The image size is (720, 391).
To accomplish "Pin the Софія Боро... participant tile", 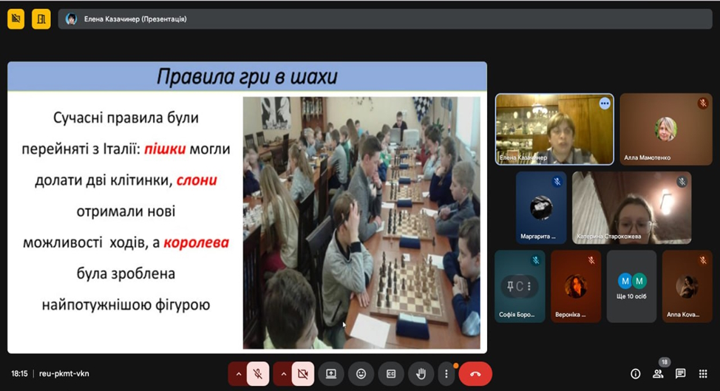I will point(520,286).
